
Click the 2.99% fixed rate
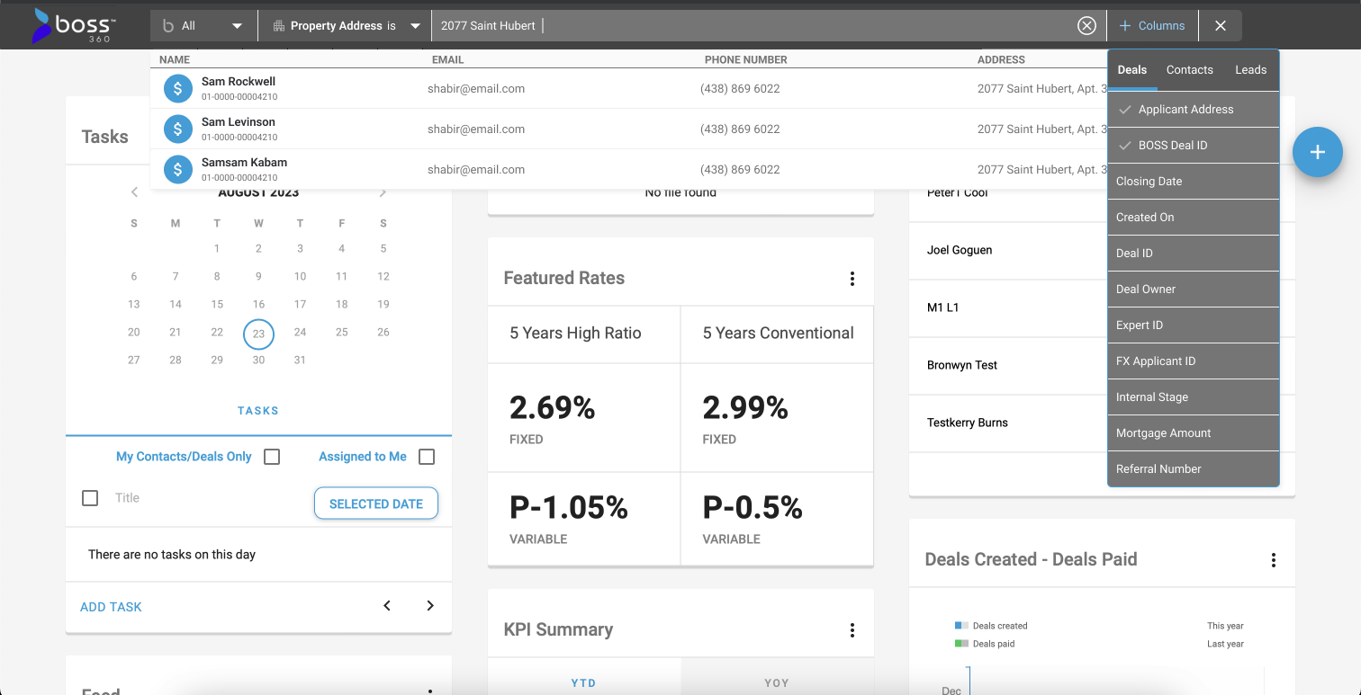tap(745, 408)
